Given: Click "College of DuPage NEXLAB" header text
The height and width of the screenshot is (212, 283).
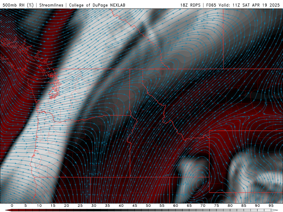Looking at the screenshot, I should 97,5.
